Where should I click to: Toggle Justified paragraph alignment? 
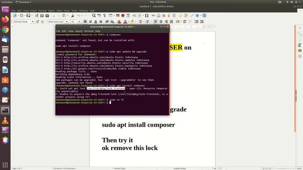tap(171, 22)
